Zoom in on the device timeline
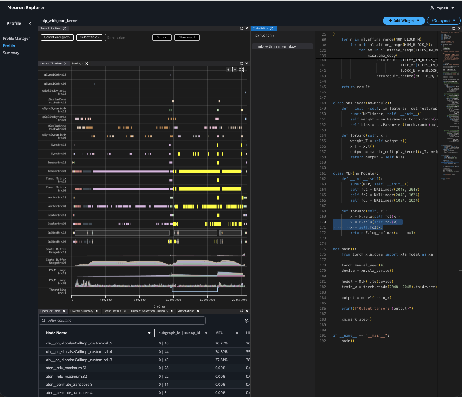462x397 pixels. (x=228, y=70)
